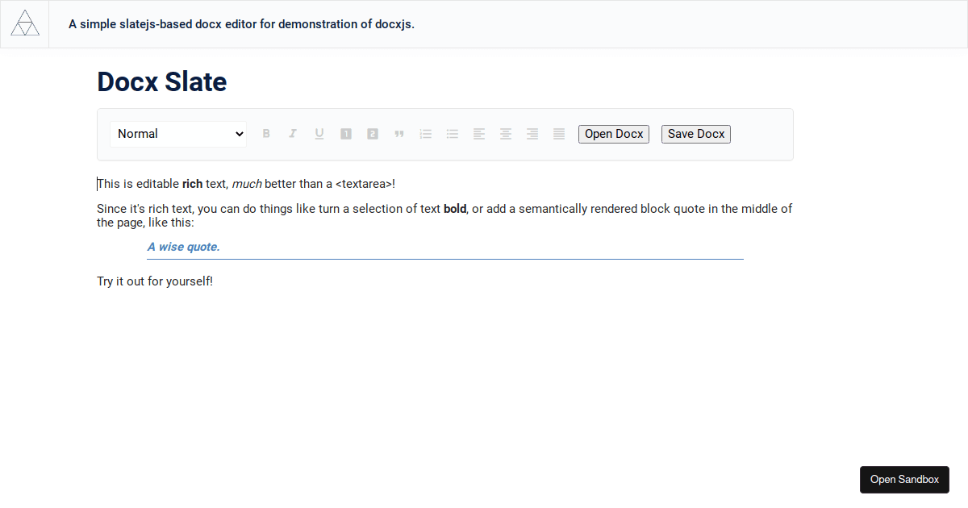Toggle underline formatting in the toolbar

pos(319,134)
